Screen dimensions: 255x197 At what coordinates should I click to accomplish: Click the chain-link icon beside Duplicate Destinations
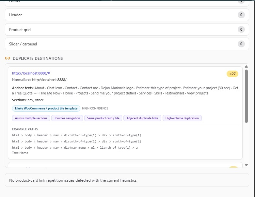click(8, 58)
